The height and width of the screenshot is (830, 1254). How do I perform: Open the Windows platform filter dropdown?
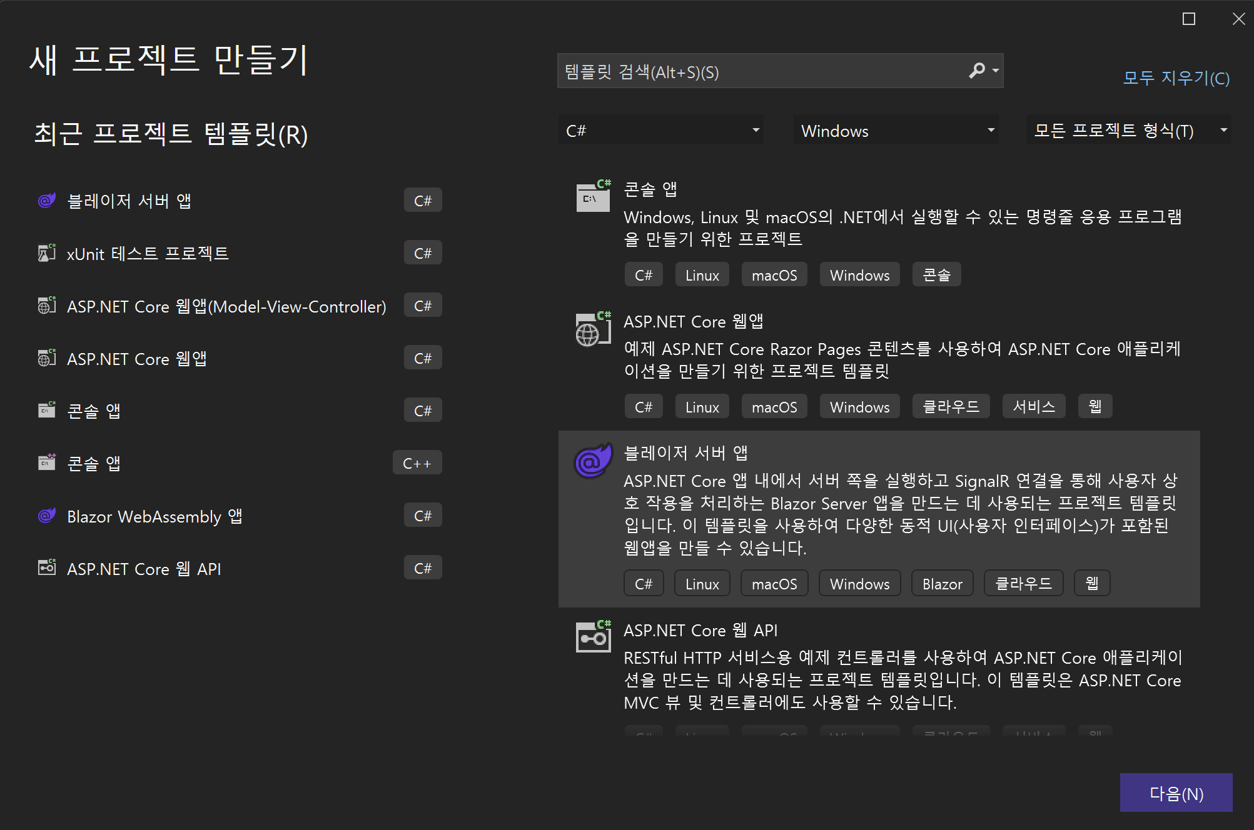tap(896, 131)
